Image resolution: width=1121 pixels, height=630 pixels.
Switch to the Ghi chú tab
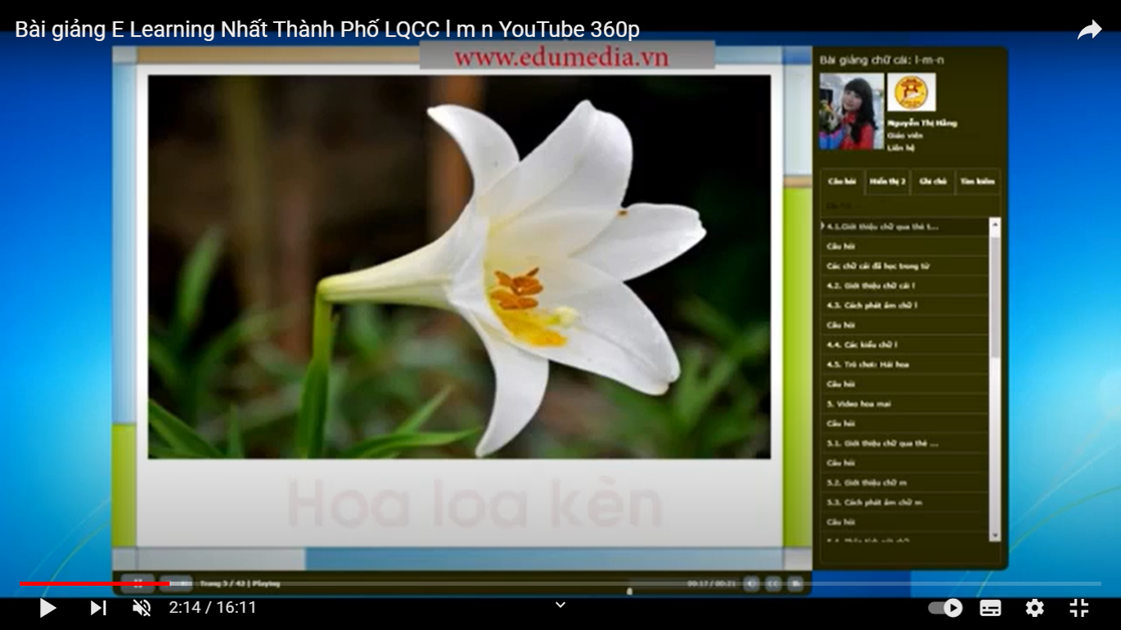[x=933, y=182]
